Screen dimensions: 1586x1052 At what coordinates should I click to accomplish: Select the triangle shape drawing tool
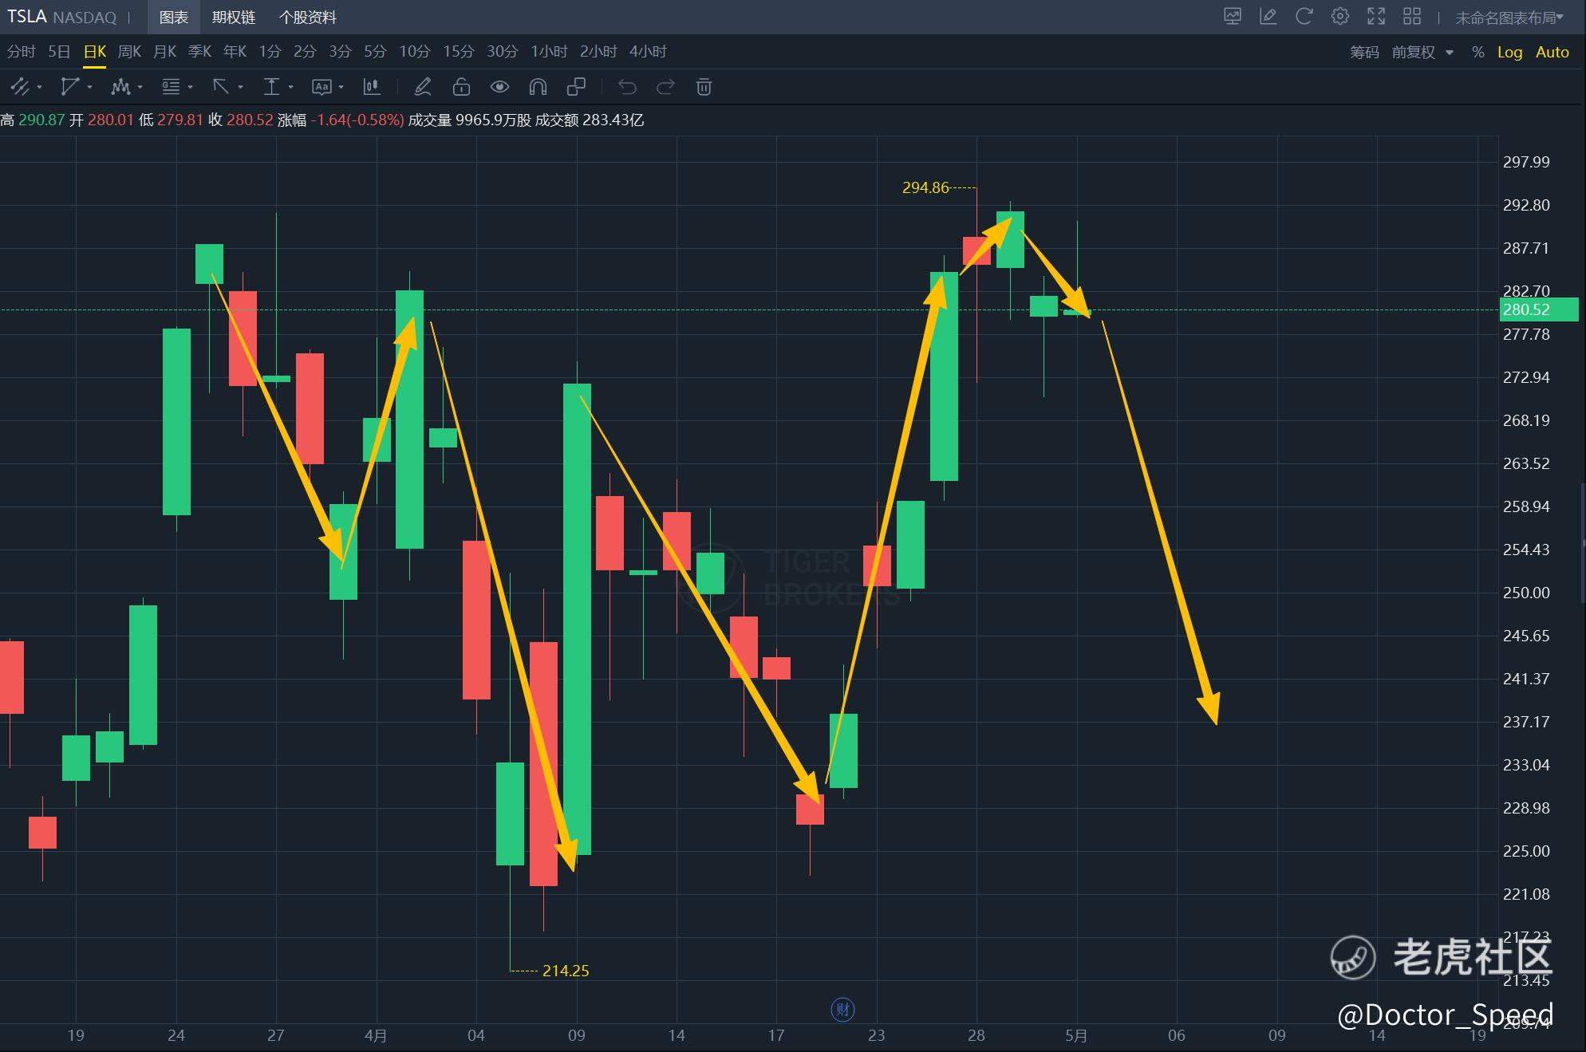click(70, 86)
